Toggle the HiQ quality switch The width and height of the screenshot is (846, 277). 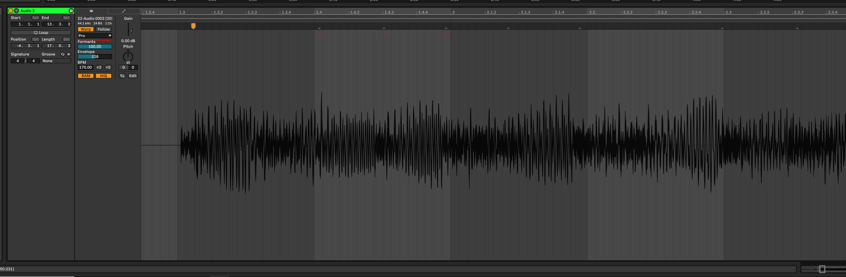tap(104, 76)
